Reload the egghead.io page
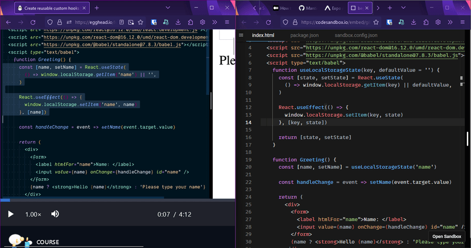Image resolution: width=471 pixels, height=248 pixels. point(33,22)
